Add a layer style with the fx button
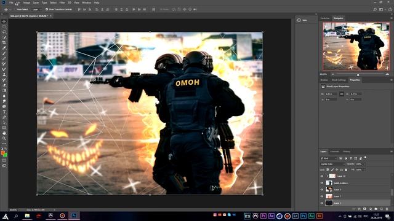The image size is (394, 221). [x=360, y=209]
